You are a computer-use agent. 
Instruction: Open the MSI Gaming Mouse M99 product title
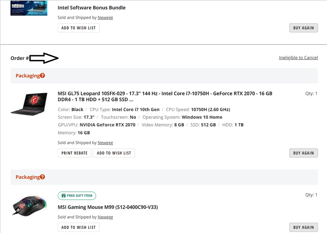[108, 207]
